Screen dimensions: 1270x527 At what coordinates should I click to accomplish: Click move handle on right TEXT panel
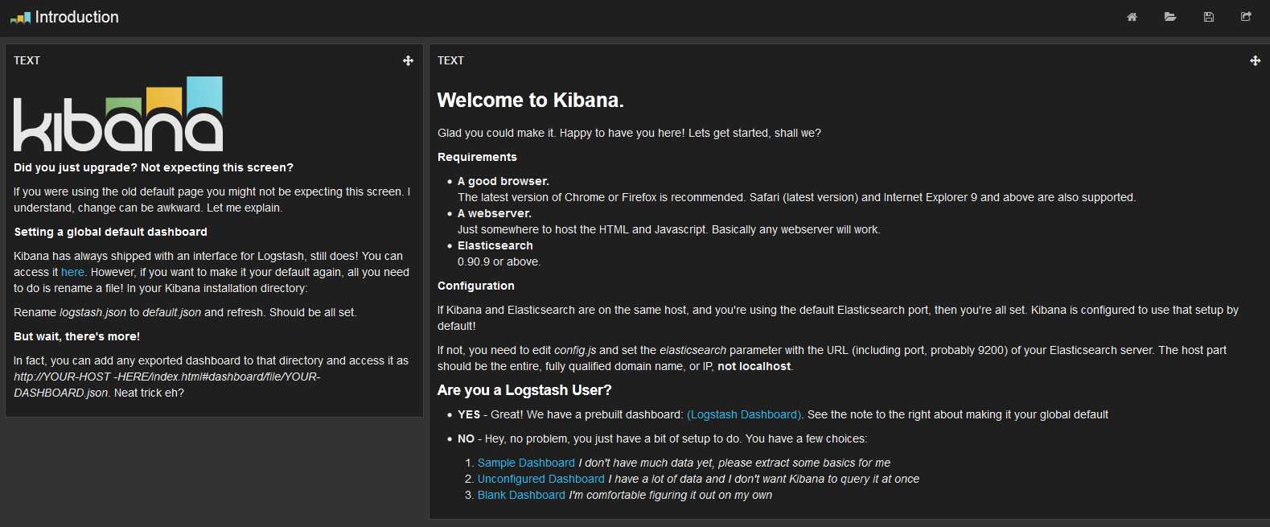(1255, 60)
